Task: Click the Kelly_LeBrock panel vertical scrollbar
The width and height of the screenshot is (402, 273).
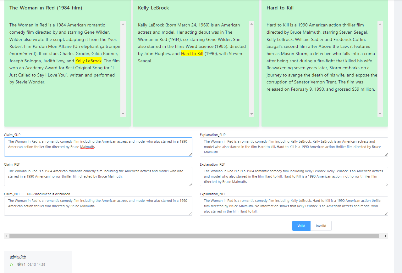Action: [251, 69]
